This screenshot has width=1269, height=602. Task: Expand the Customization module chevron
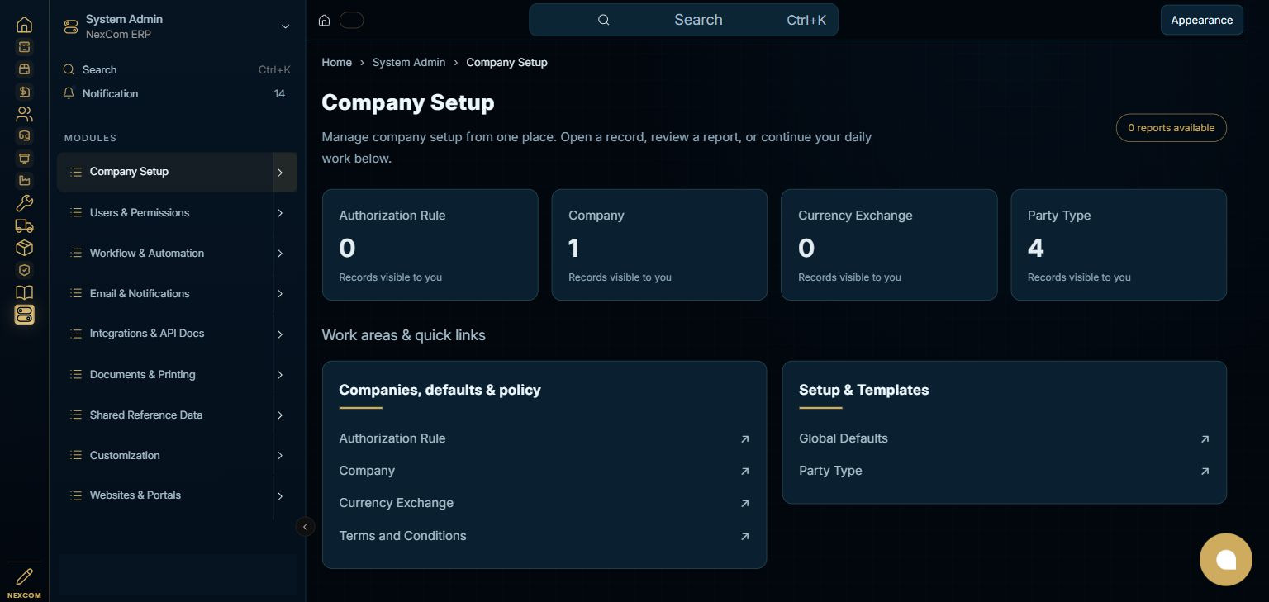point(280,456)
